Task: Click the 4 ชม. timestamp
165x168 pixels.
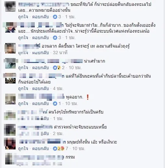Action: click(x=58, y=89)
